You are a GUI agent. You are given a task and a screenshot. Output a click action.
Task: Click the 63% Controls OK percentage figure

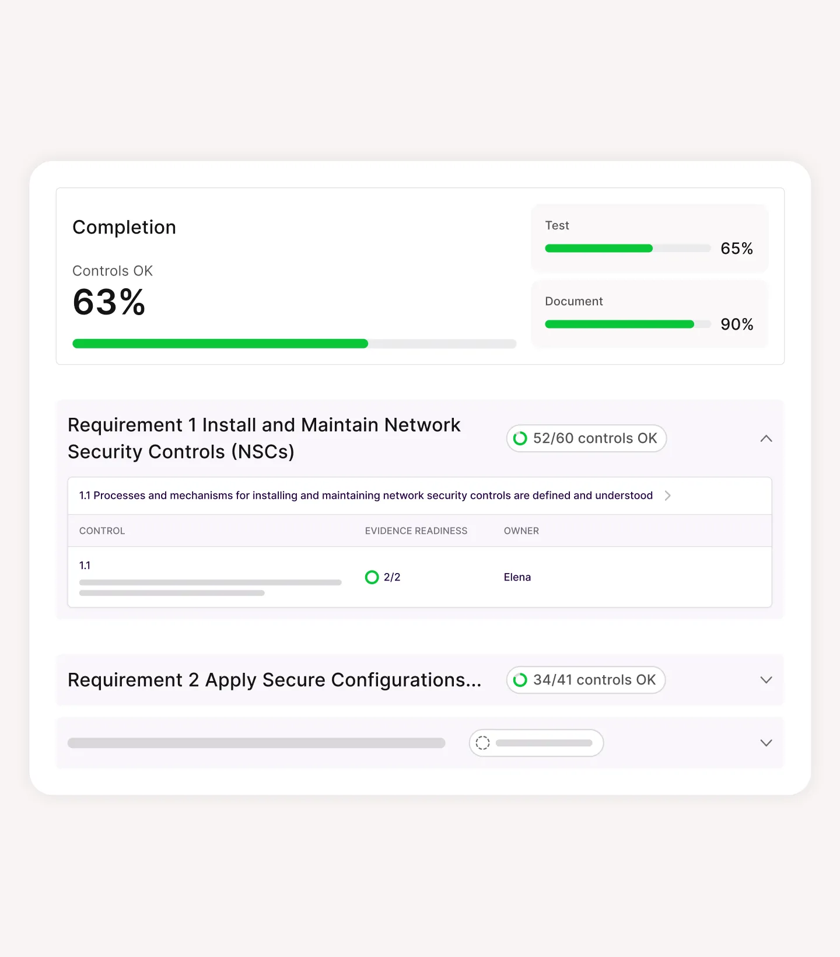(109, 302)
